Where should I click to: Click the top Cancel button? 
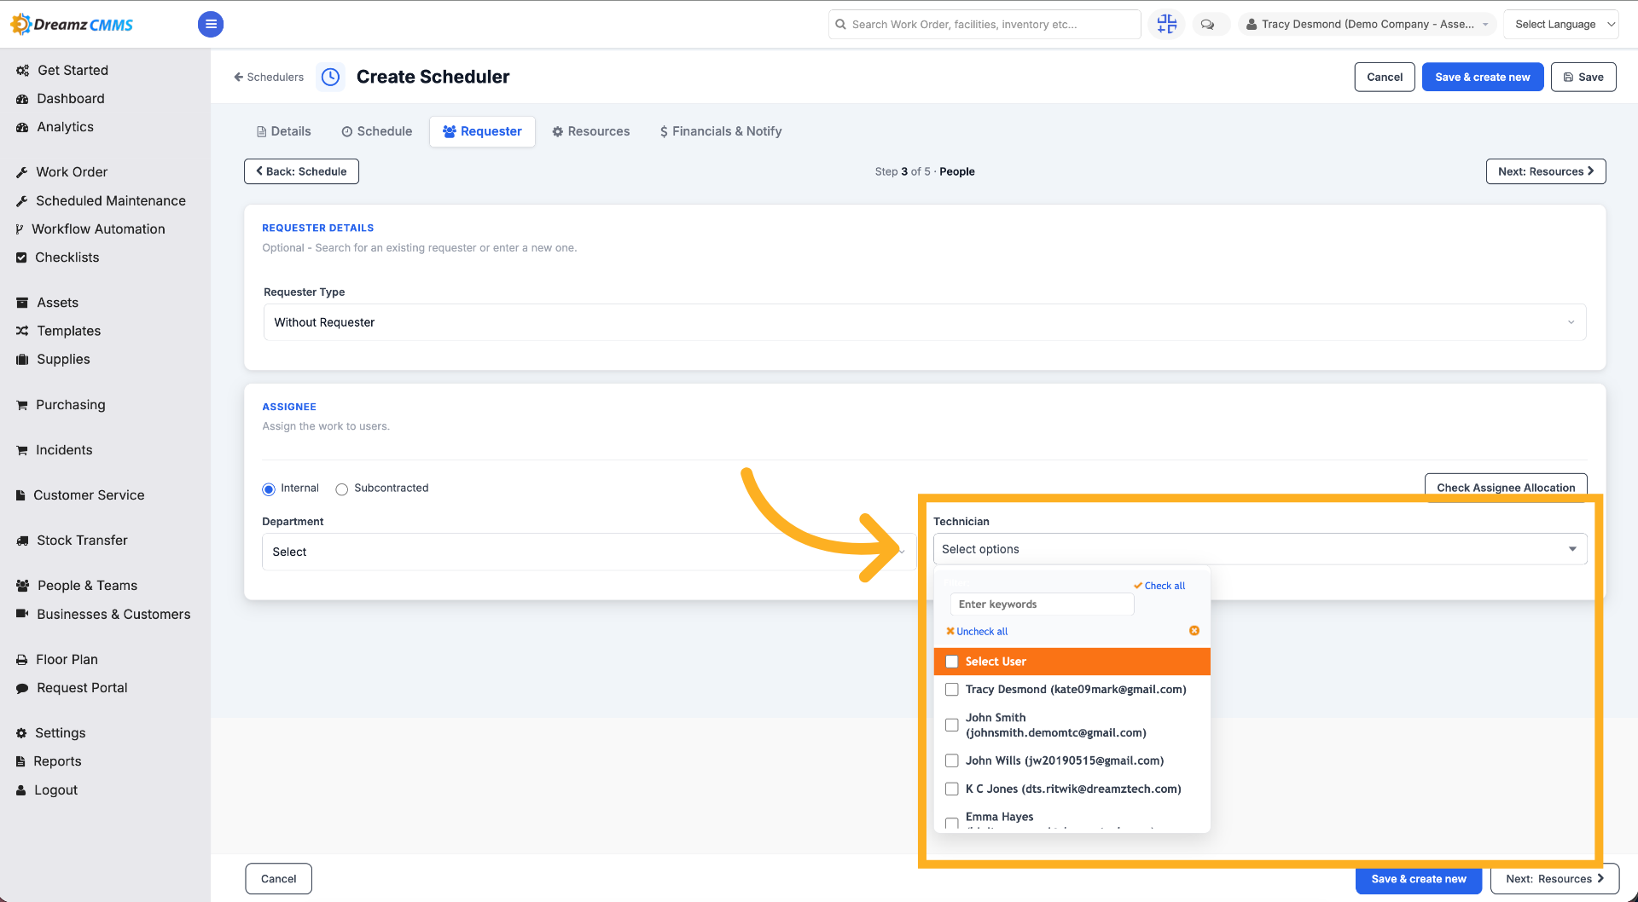[1385, 77]
